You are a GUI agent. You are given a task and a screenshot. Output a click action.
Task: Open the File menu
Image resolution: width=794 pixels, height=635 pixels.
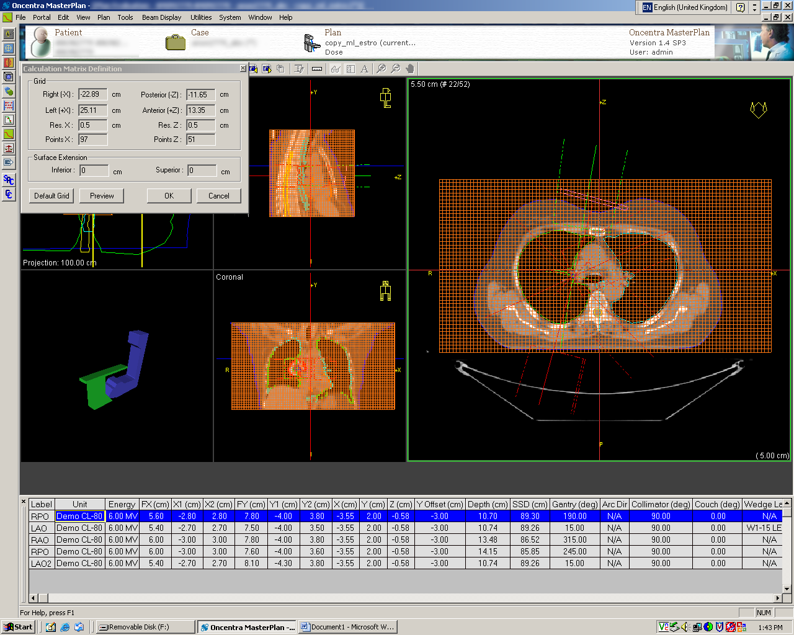[x=20, y=17]
